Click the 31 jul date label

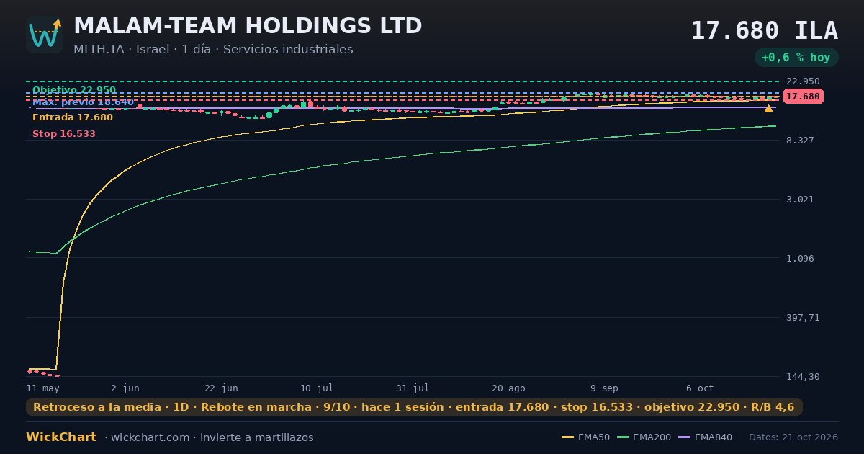pyautogui.click(x=413, y=388)
